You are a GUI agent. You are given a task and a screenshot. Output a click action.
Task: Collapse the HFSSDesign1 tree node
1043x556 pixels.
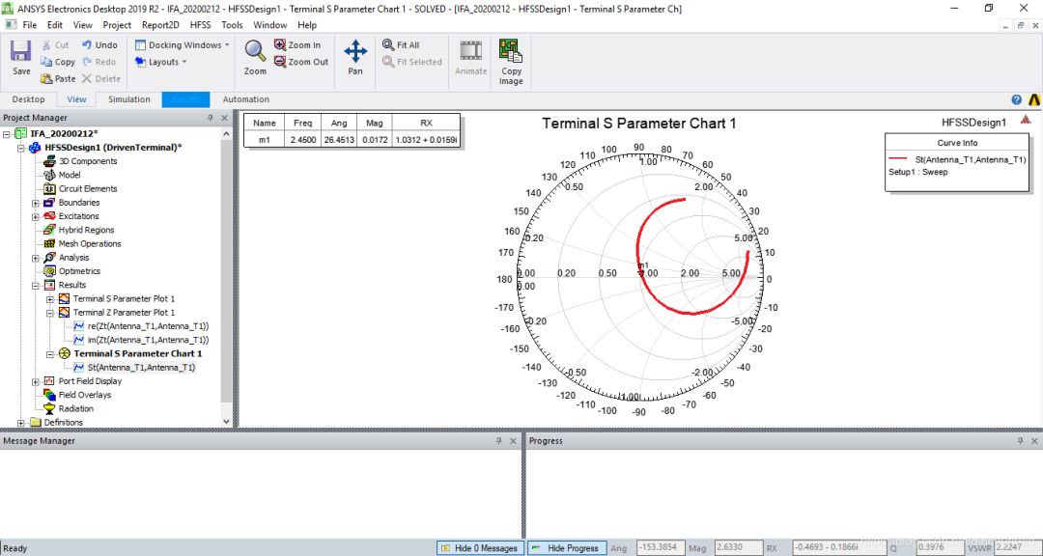click(20, 148)
